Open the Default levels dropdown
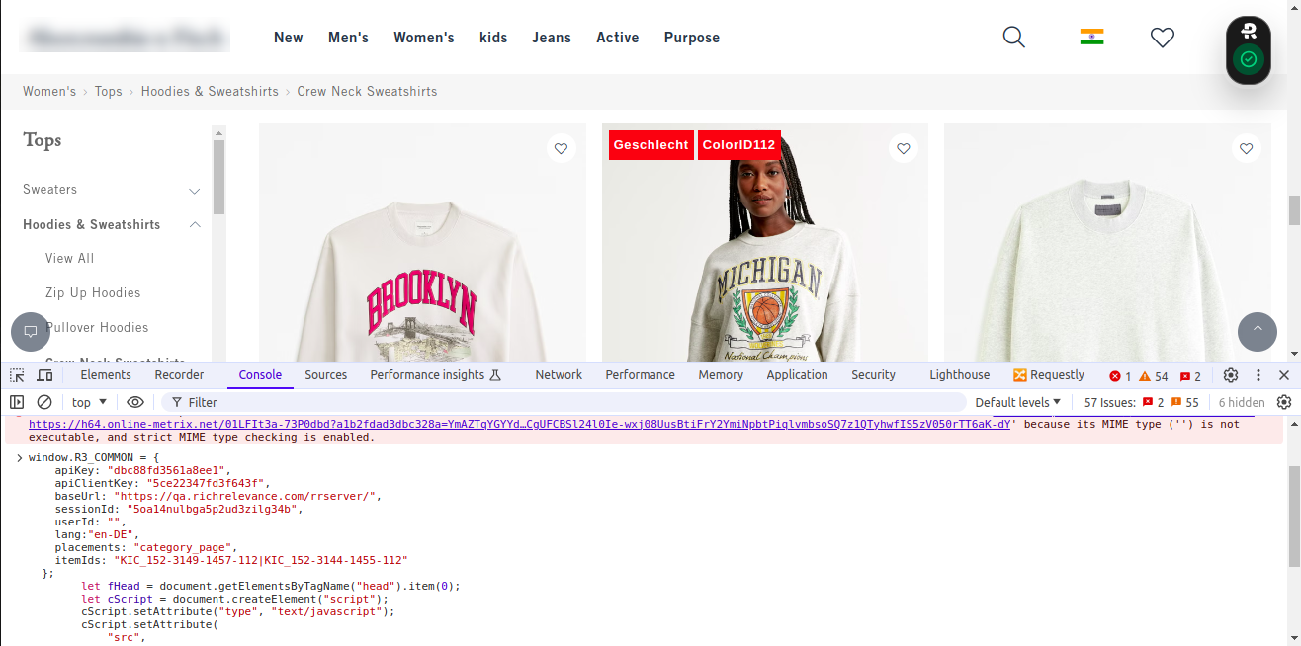 (x=1017, y=402)
